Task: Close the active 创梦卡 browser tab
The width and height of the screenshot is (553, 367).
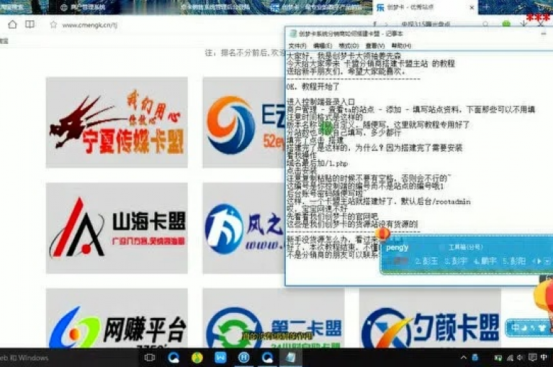Action: point(472,7)
